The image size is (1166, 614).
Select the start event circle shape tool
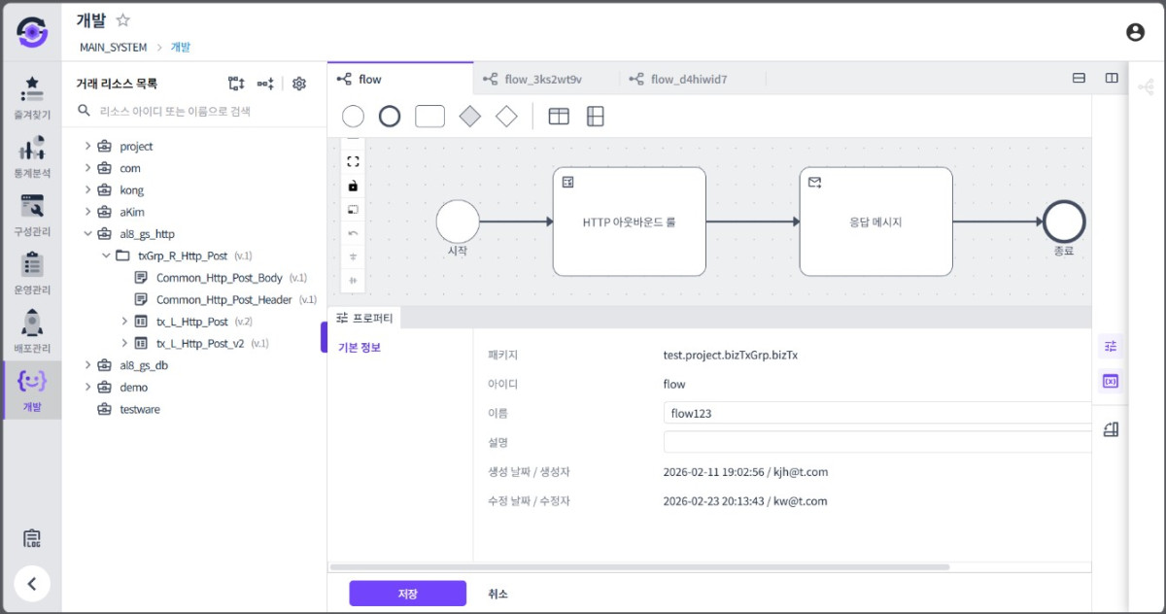354,117
